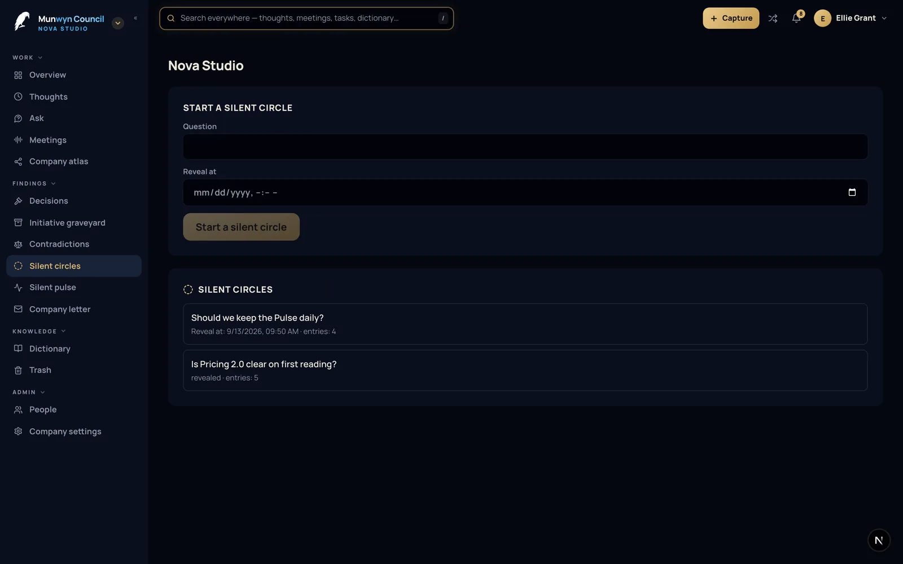
Task: Click the Start a silent circle button
Action: pyautogui.click(x=241, y=227)
